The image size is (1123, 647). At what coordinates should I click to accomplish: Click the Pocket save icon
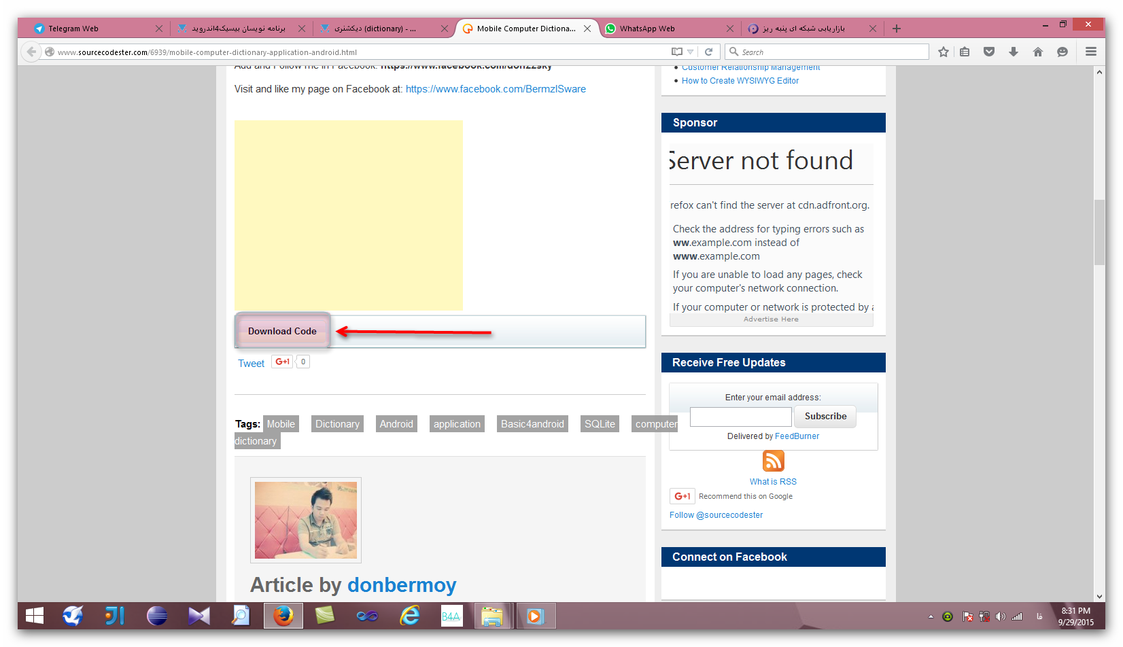pos(989,52)
